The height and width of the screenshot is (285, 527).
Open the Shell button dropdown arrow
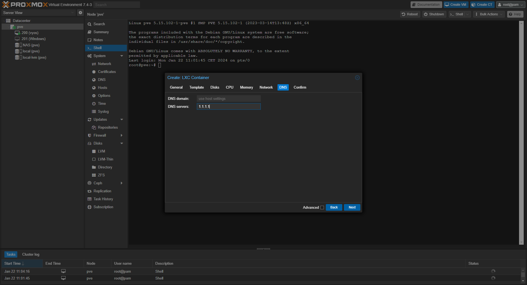coord(468,14)
